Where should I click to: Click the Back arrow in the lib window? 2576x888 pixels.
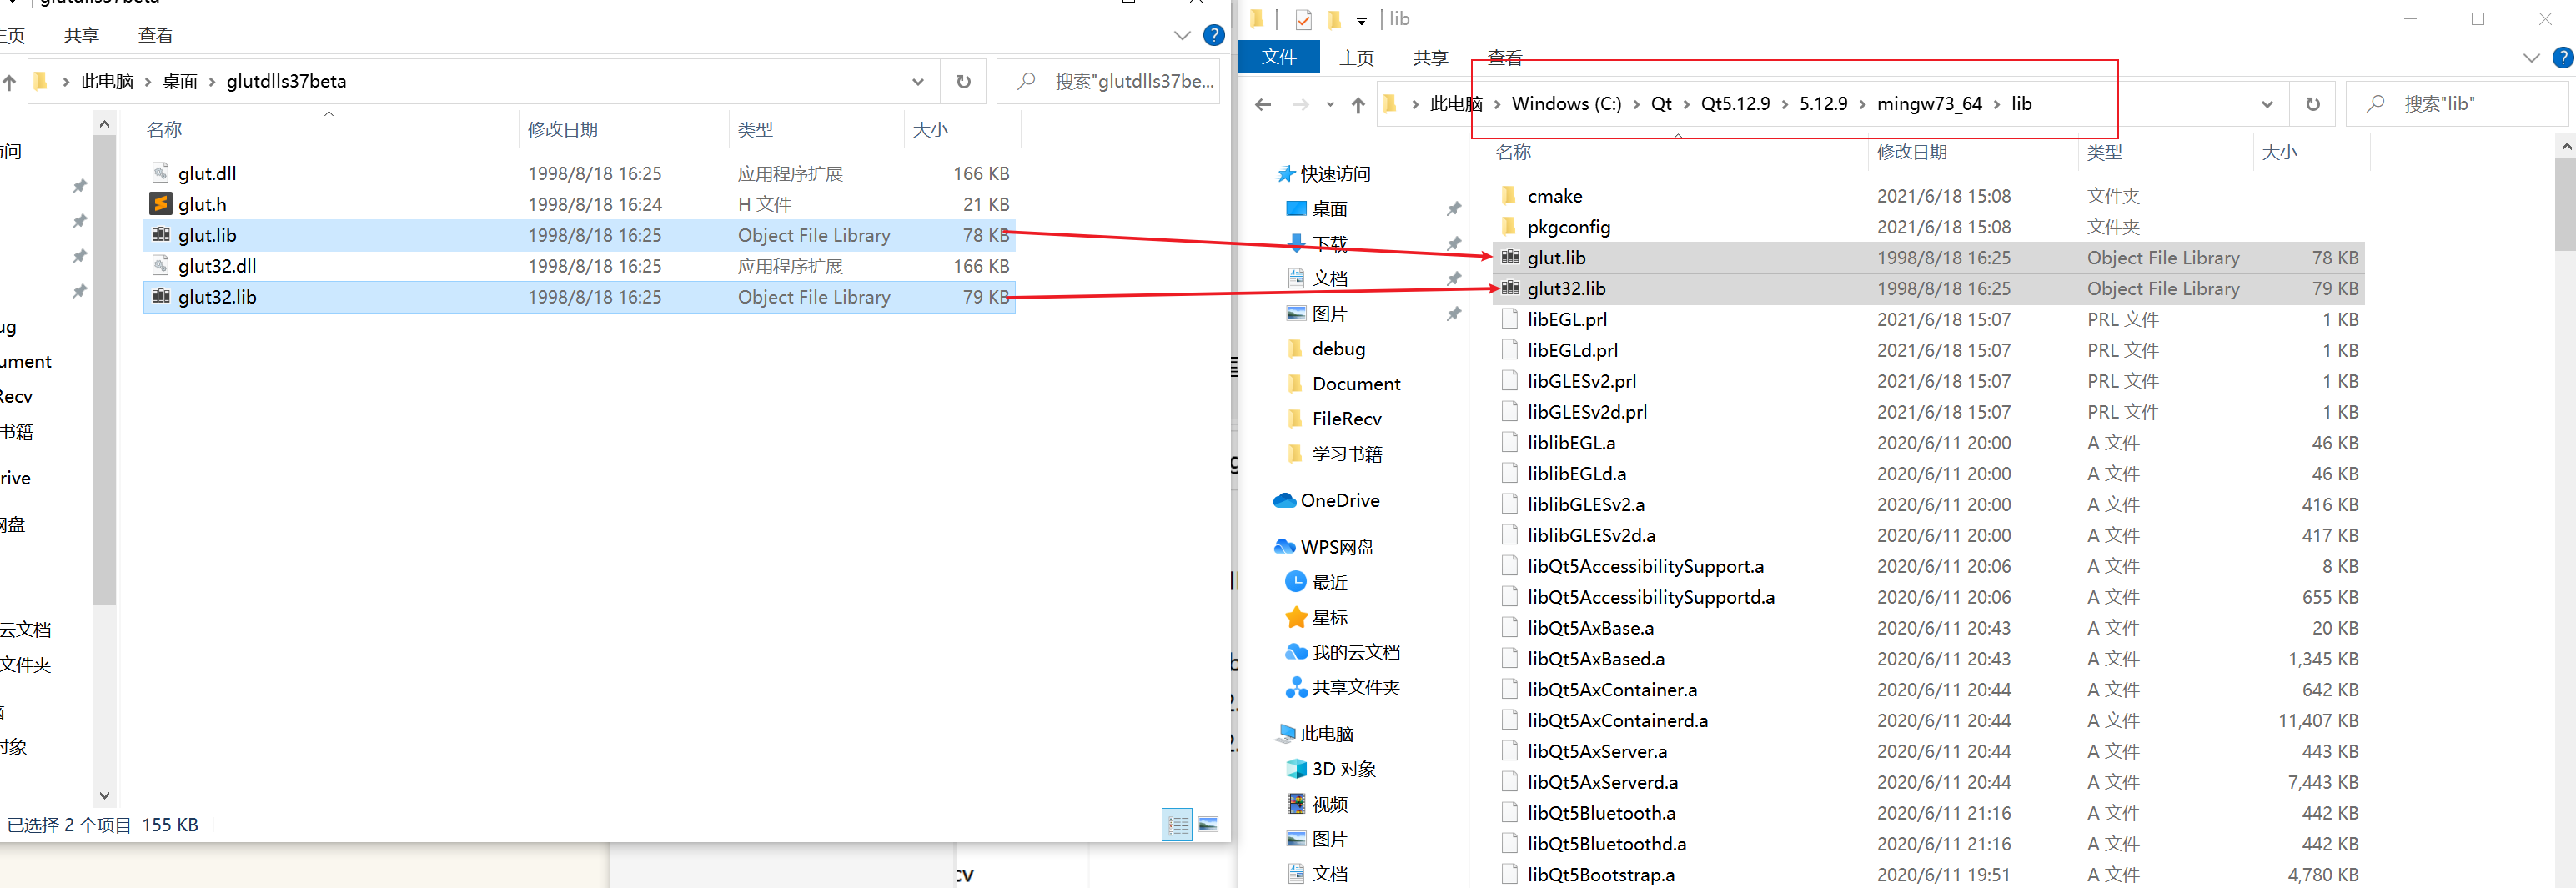(1262, 104)
